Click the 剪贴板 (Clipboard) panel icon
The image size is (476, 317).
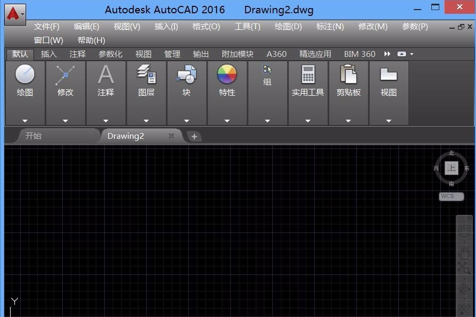click(x=348, y=75)
